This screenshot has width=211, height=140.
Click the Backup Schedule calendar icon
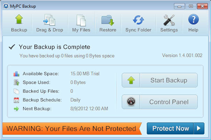(16, 100)
